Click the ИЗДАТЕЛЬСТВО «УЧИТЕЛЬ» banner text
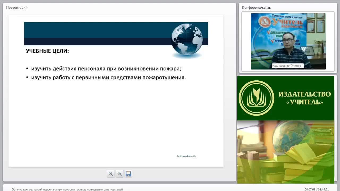This screenshot has width=340, height=191. 305,98
